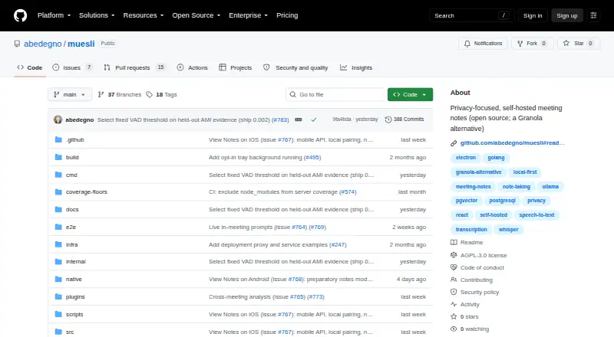Click the golang topic tag
Viewport: 614px width, 337px height.
click(496, 158)
